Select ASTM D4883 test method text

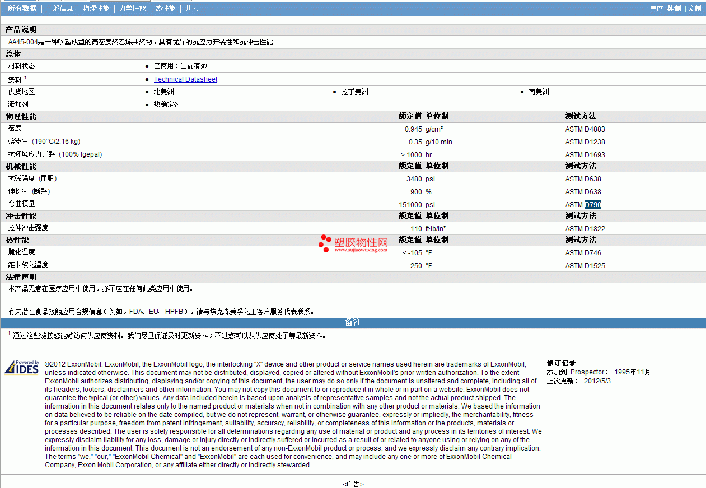585,129
